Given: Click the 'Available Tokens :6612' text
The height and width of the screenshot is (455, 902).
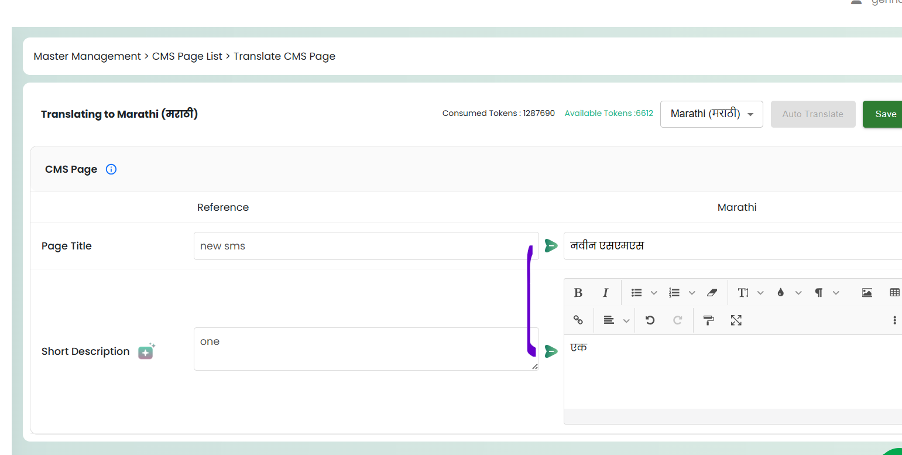Looking at the screenshot, I should pos(609,114).
